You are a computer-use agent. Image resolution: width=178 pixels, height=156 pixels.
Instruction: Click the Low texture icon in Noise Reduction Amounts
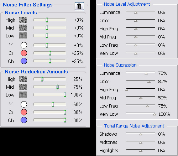pos(23,95)
